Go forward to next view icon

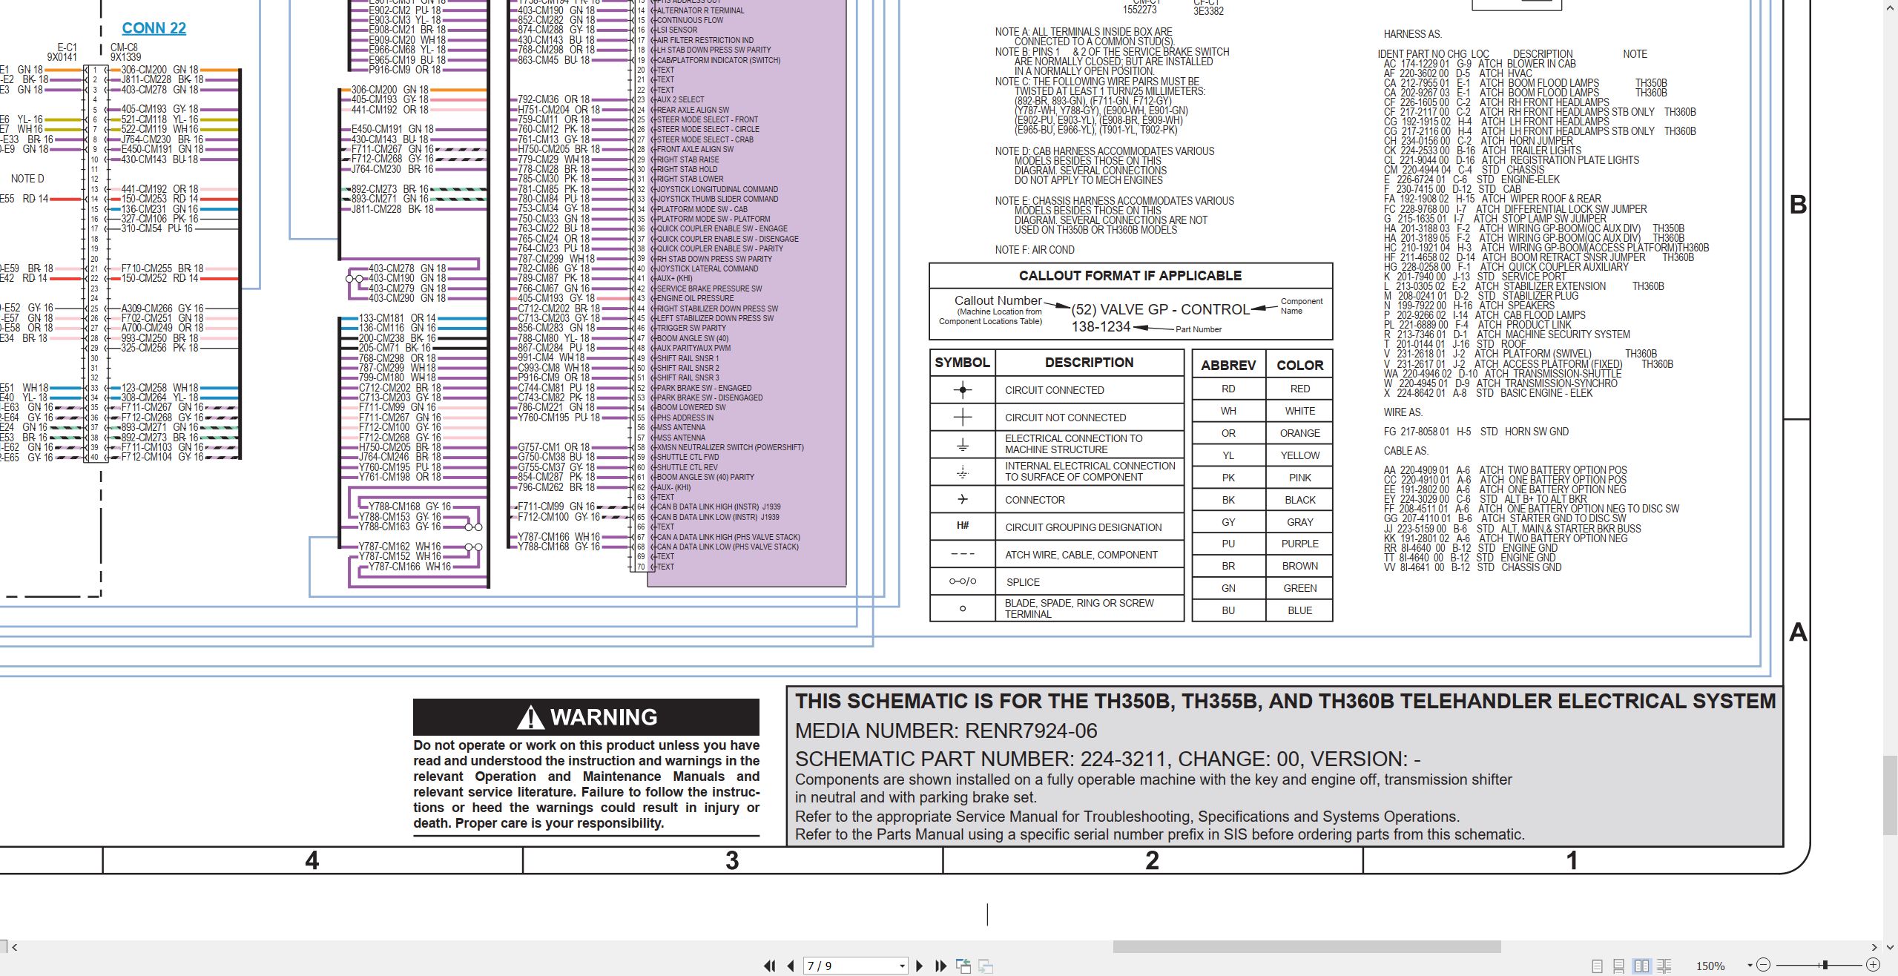tap(986, 966)
